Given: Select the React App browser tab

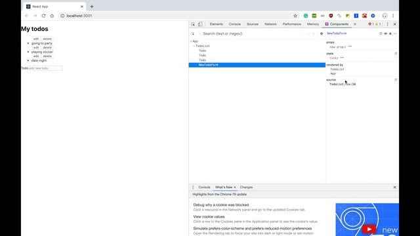Looking at the screenshot, I should pyautogui.click(x=55, y=7).
